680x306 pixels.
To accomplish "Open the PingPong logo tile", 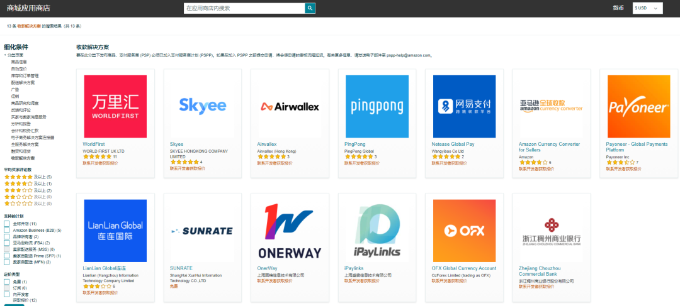I will tap(377, 106).
